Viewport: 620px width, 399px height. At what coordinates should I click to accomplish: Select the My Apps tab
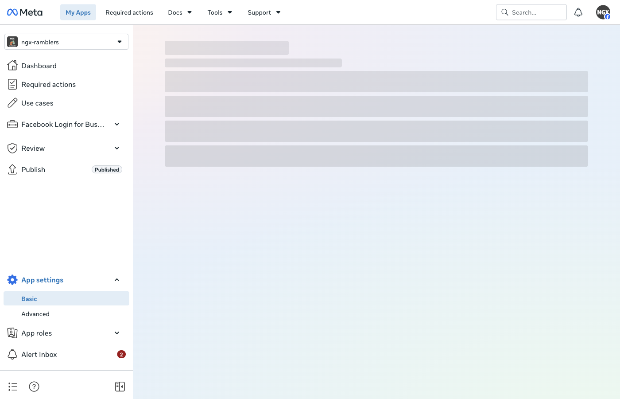78,12
